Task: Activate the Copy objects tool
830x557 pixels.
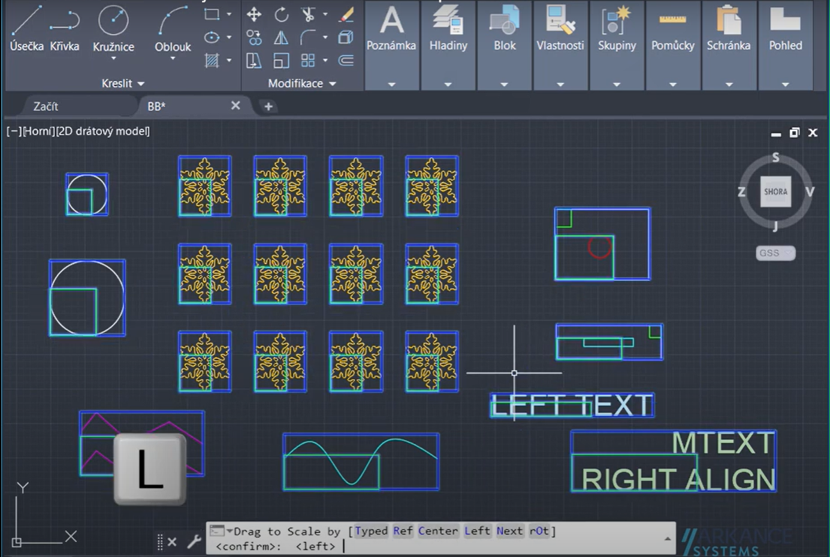Action: pyautogui.click(x=254, y=38)
